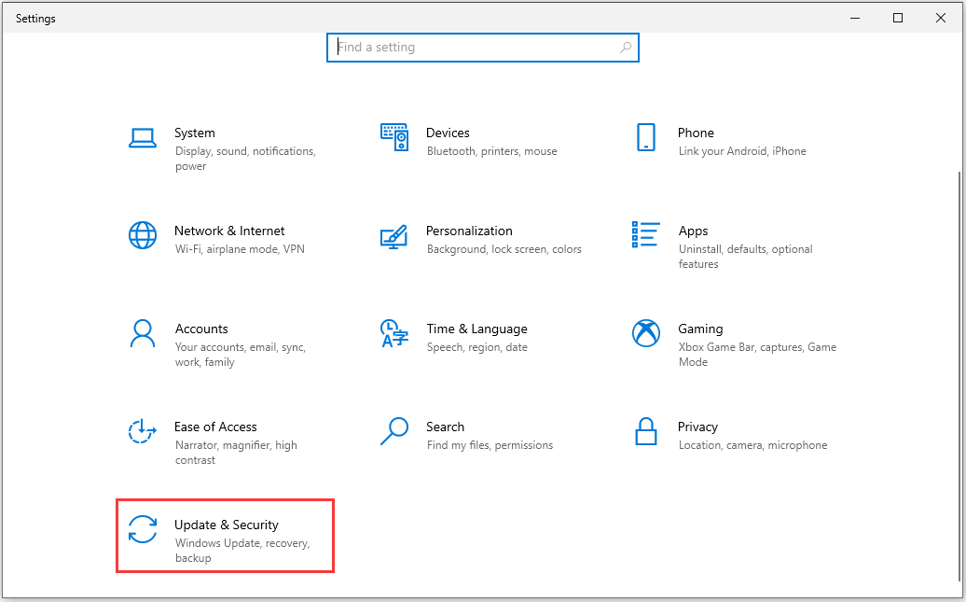Close the Settings window
Screen dimensions: 966x602
941,18
